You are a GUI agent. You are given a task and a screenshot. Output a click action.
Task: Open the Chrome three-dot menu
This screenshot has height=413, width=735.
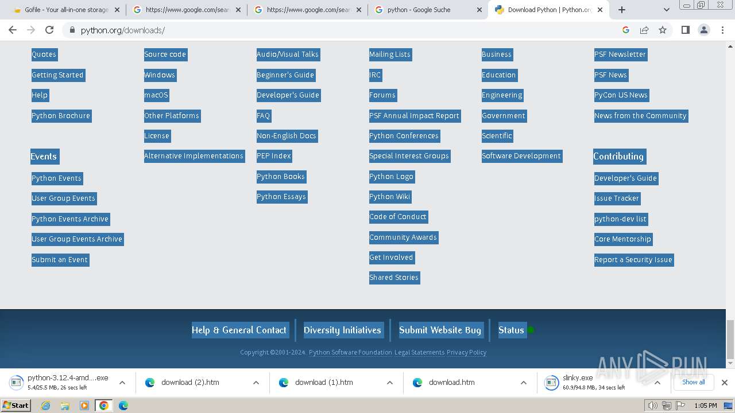[x=722, y=30]
